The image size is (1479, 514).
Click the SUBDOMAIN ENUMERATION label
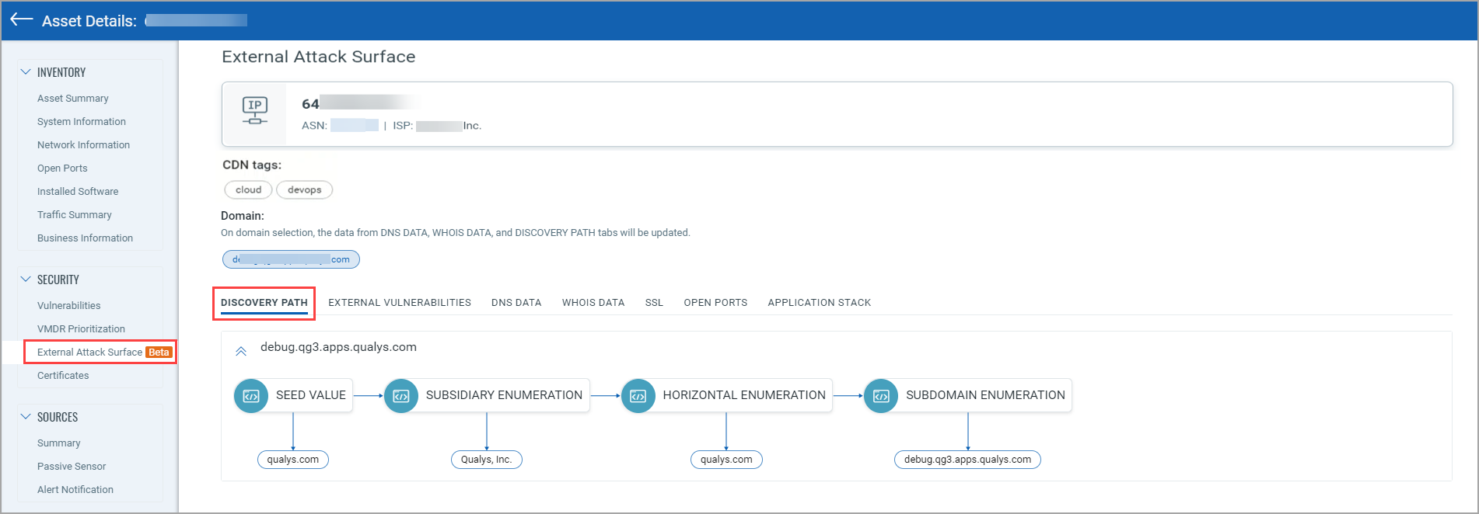[x=985, y=395]
